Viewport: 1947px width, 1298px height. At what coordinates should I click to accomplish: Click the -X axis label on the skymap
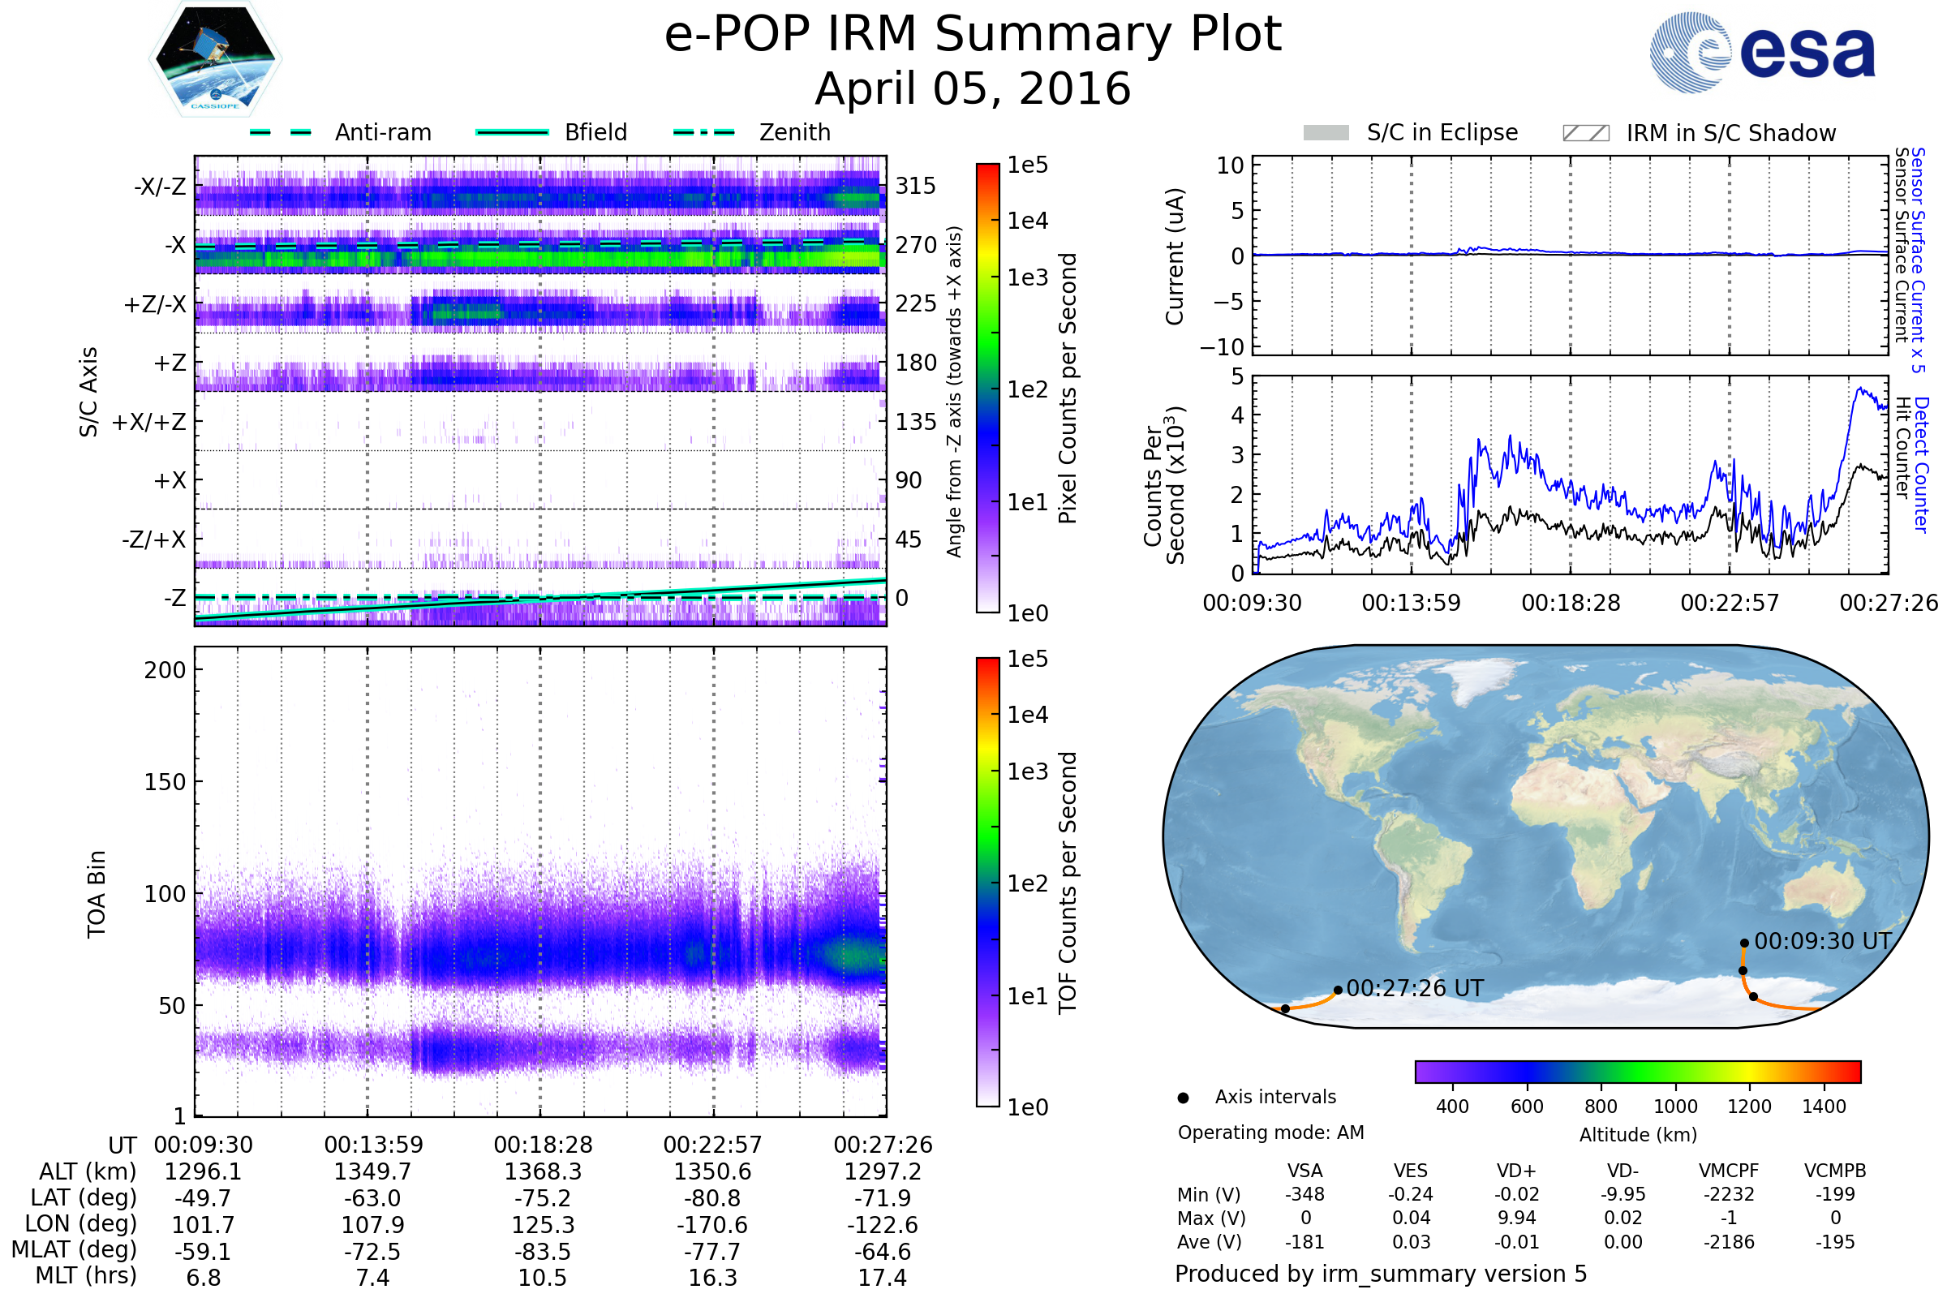tap(174, 245)
